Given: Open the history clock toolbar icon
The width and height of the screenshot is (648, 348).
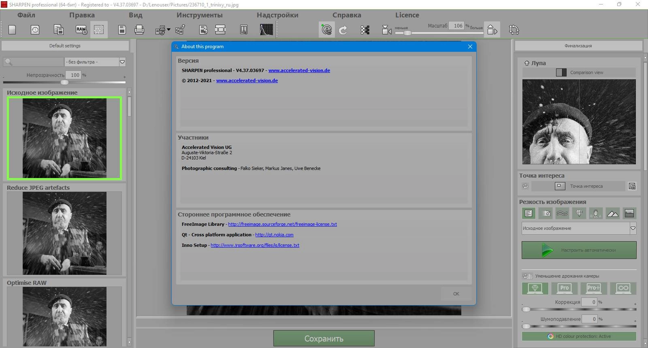Looking at the screenshot, I should [35, 30].
